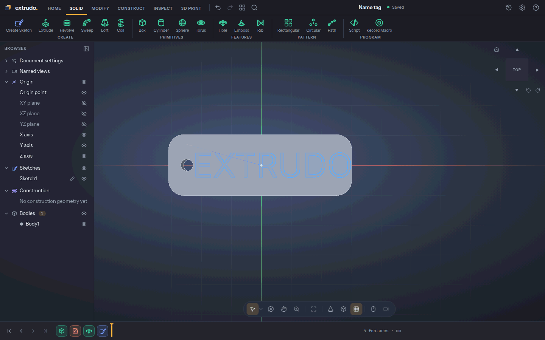Hide Body1 visibility

pos(84,224)
